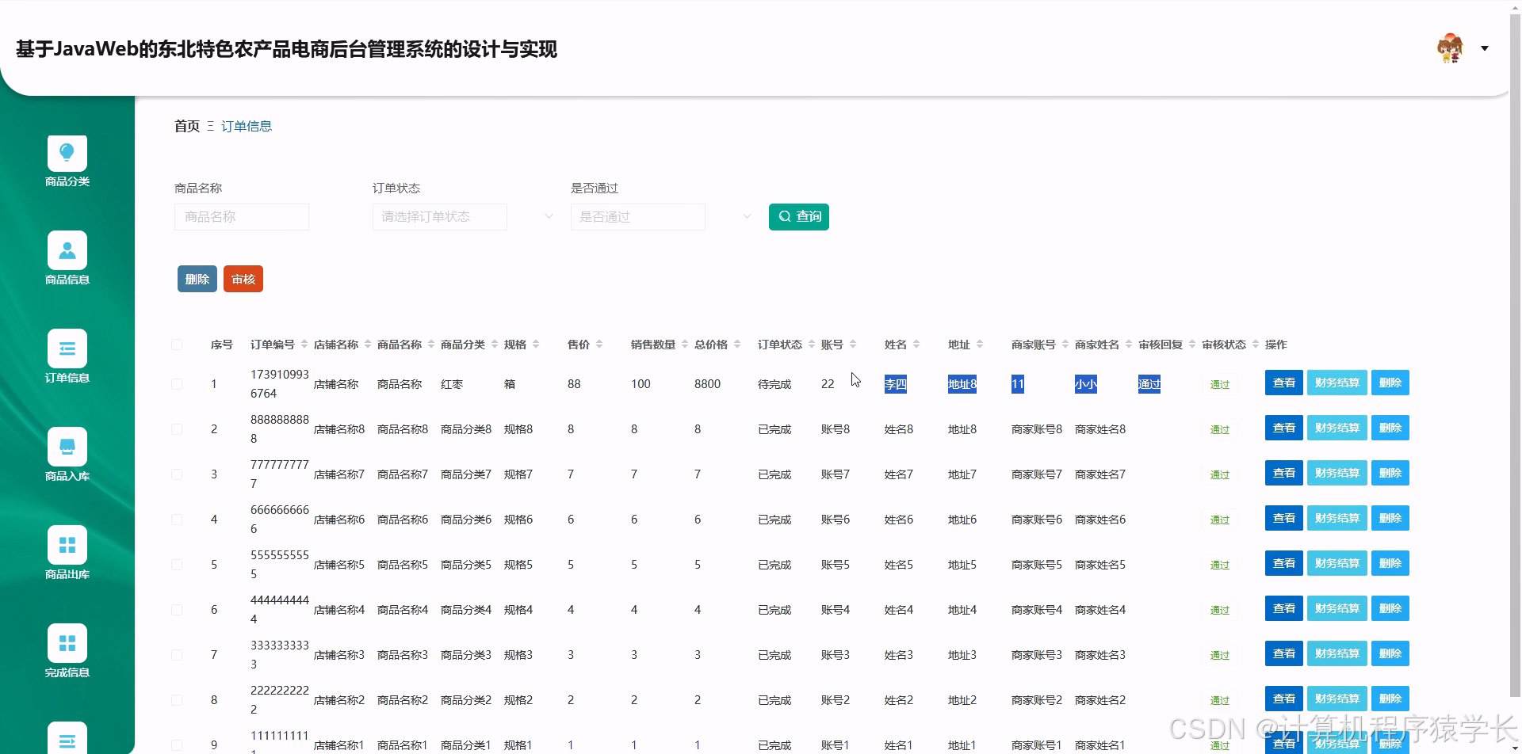Image resolution: width=1522 pixels, height=754 pixels.
Task: Sort by 账号 column arrows
Action: coord(852,345)
